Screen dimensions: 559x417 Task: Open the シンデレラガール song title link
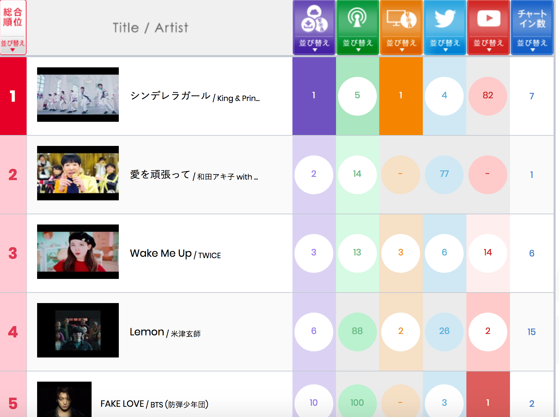point(170,96)
